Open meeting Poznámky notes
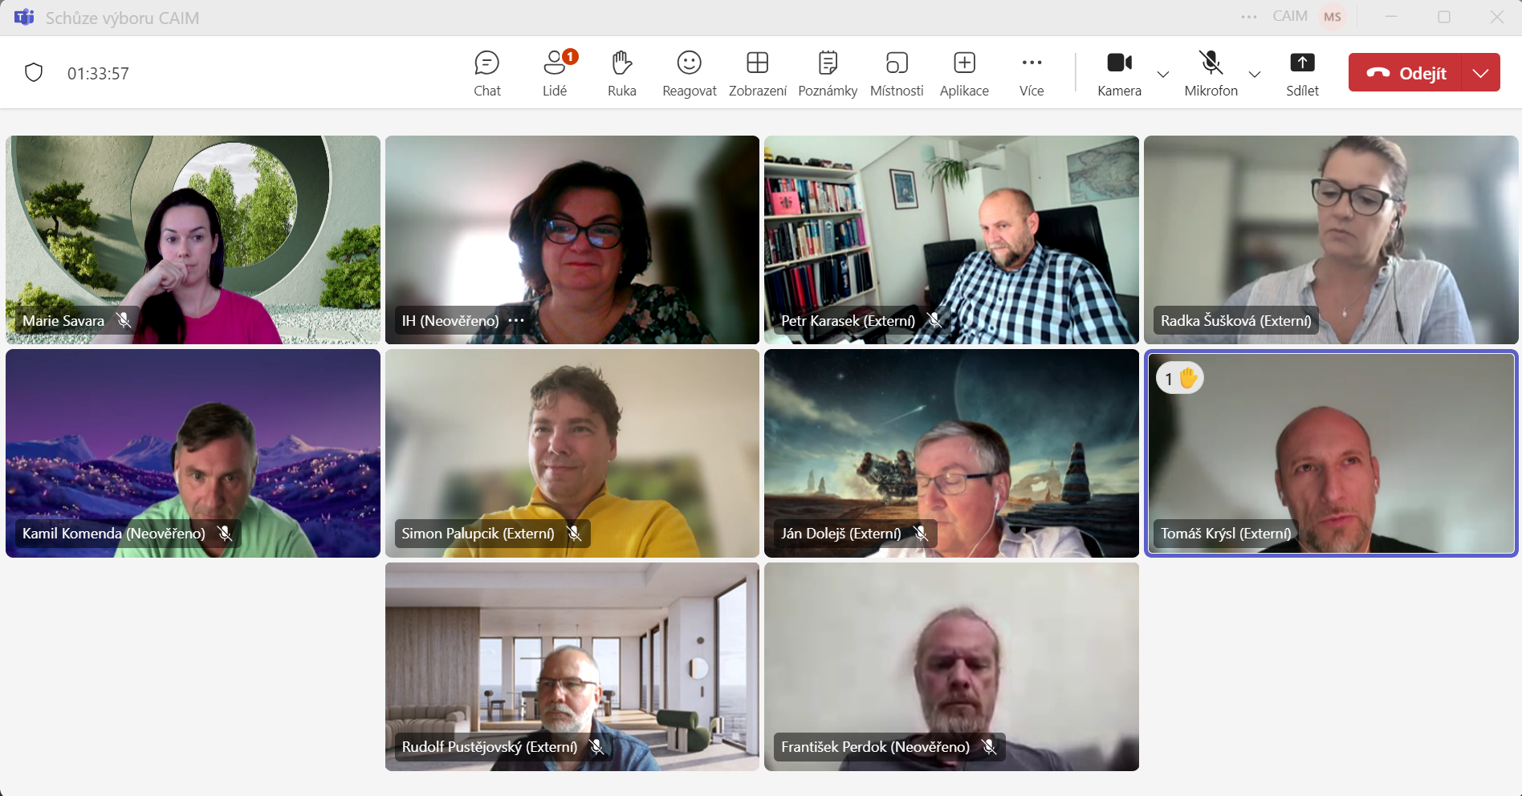Screen dimensions: 1522x796 [x=827, y=73]
